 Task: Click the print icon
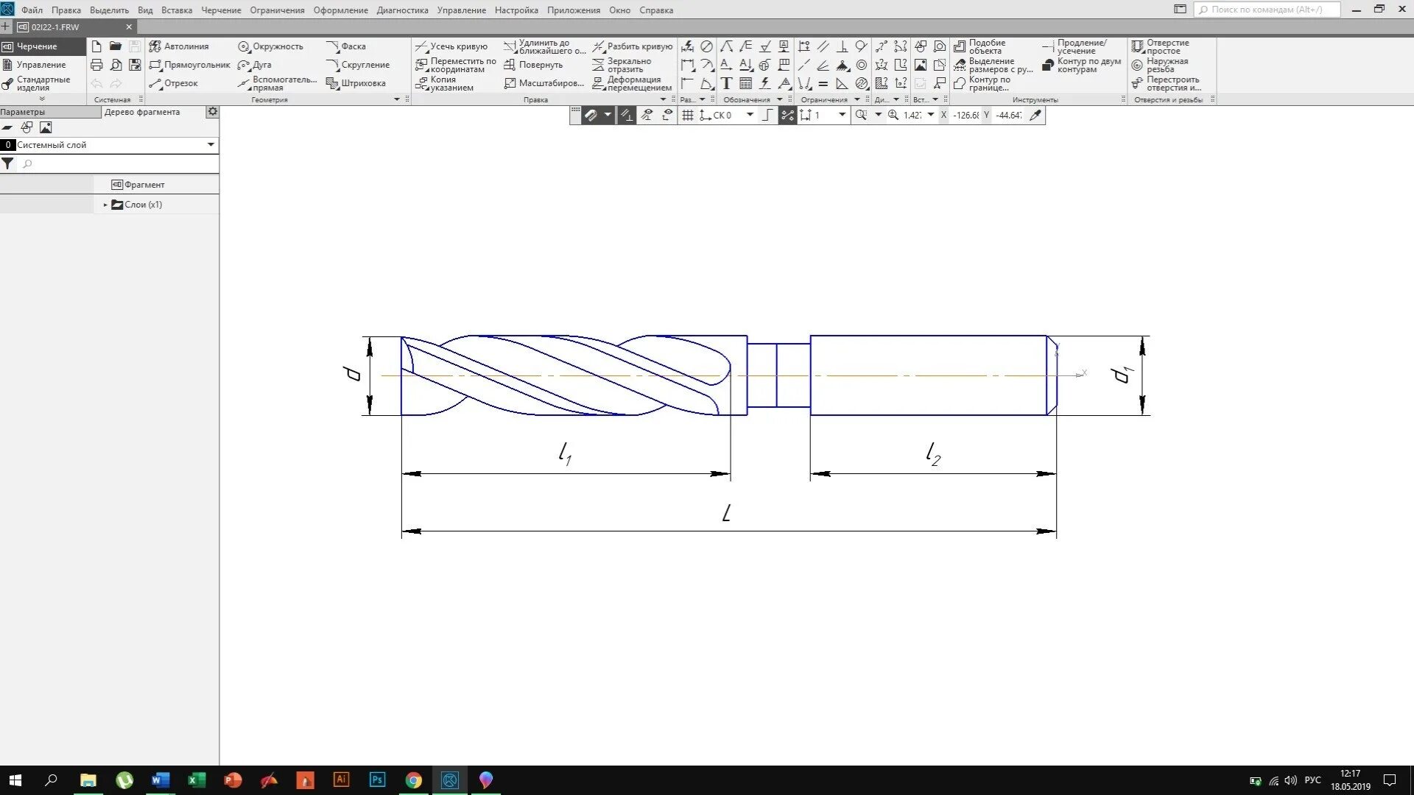click(x=96, y=65)
